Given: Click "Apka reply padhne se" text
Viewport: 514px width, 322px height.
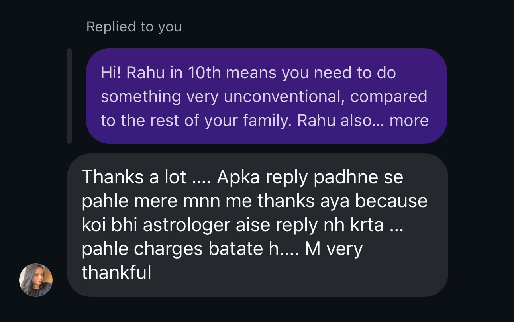Looking at the screenshot, I should click(x=310, y=177).
